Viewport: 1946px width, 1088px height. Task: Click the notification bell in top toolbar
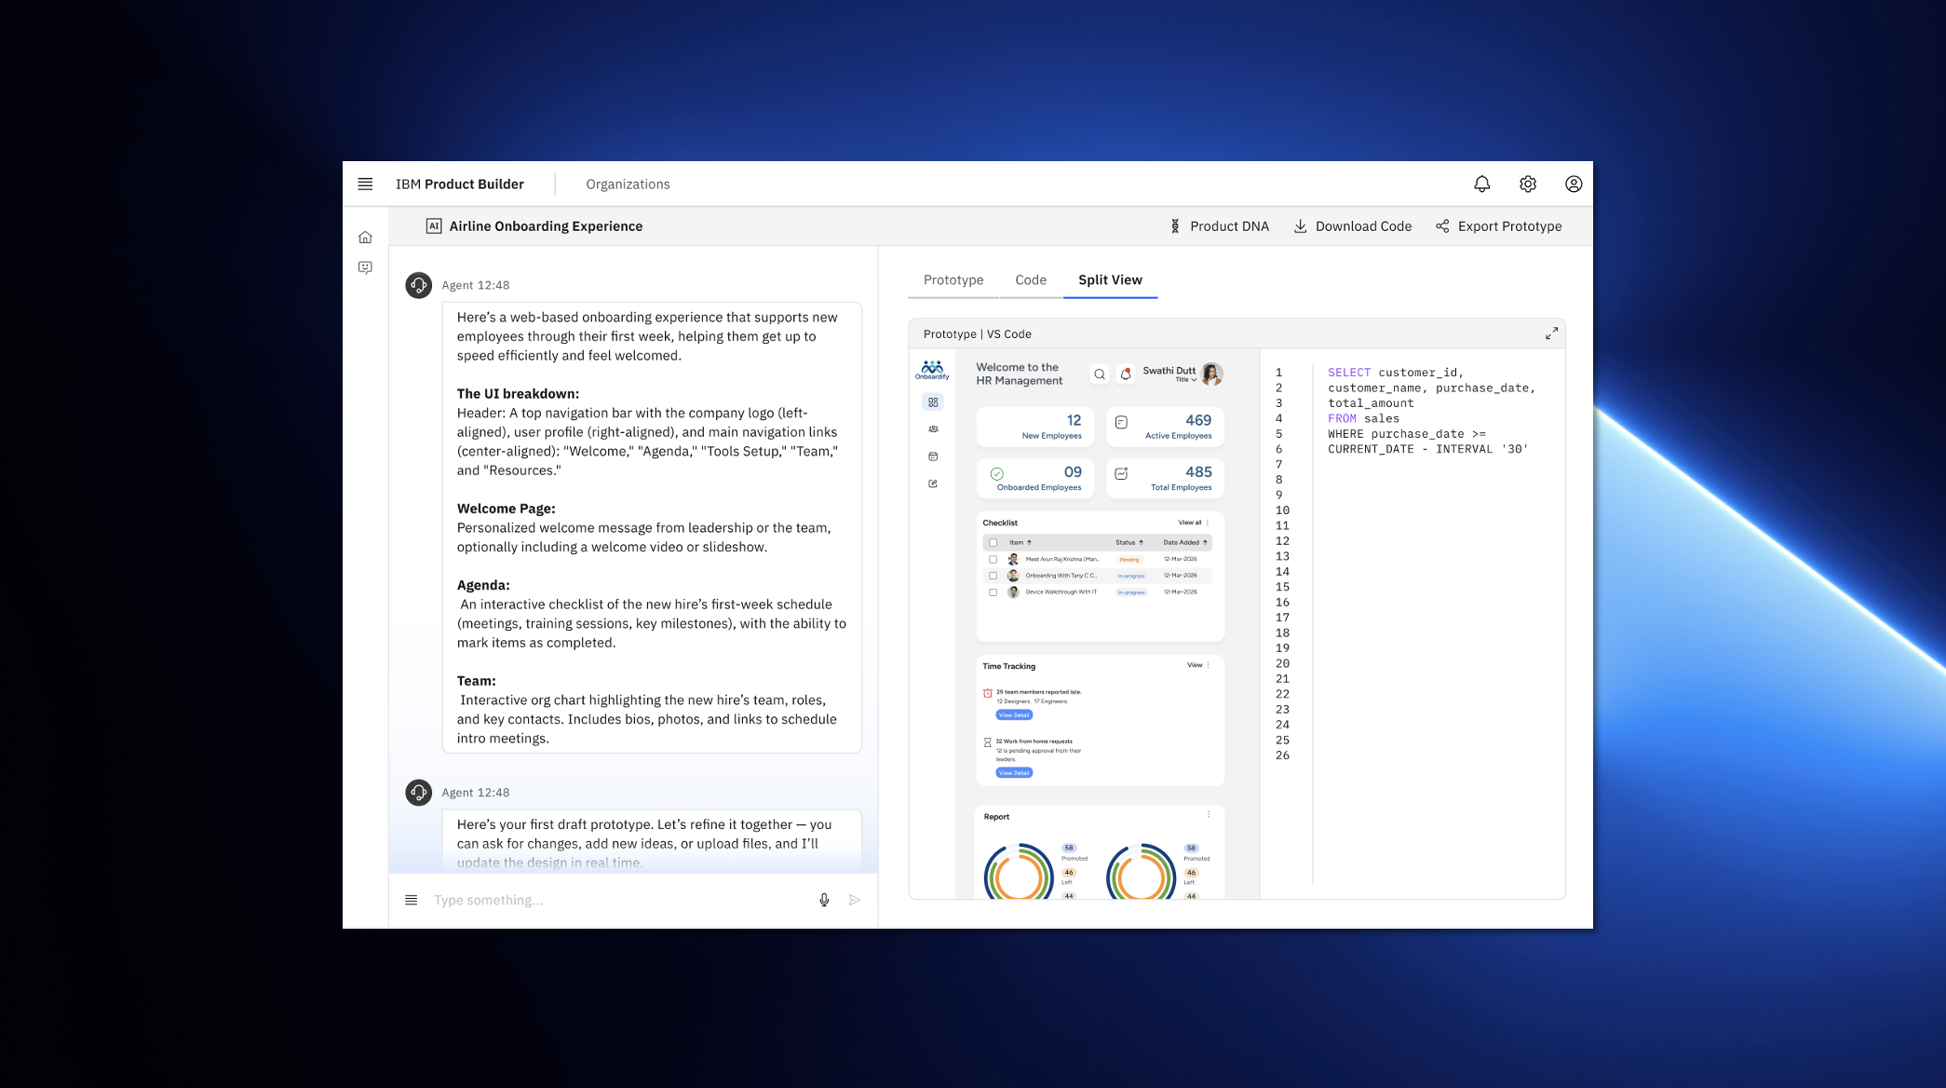tap(1481, 184)
